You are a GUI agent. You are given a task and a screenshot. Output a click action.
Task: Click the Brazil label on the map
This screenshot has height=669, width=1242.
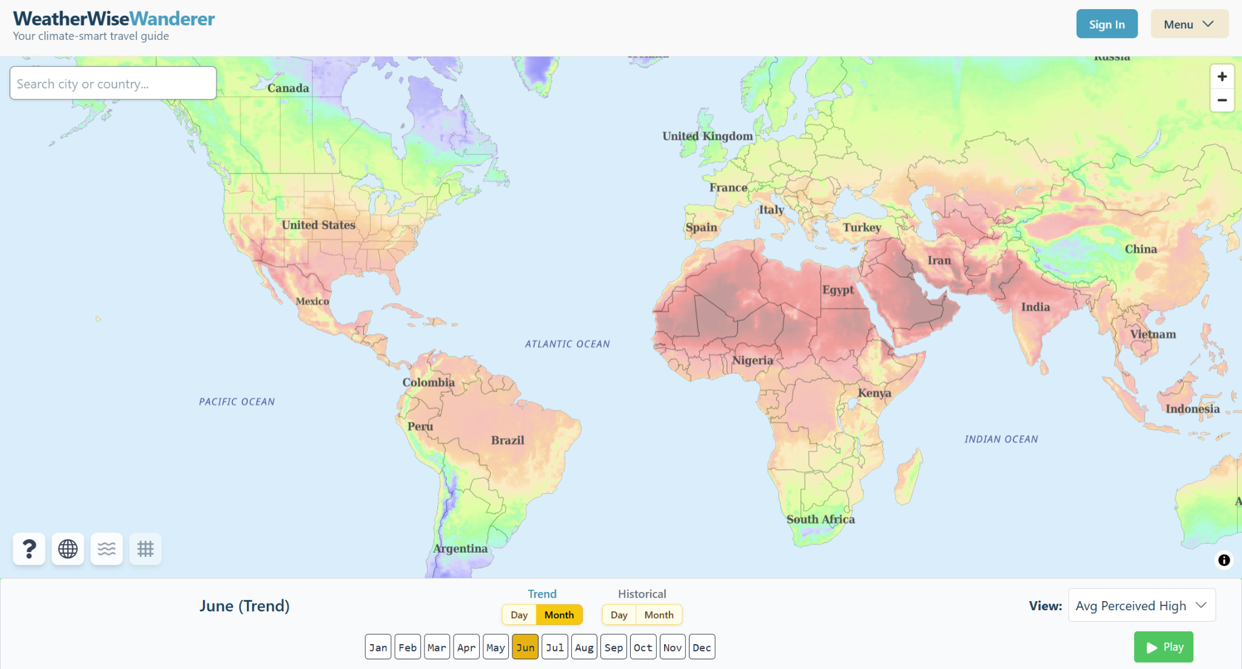pos(508,441)
